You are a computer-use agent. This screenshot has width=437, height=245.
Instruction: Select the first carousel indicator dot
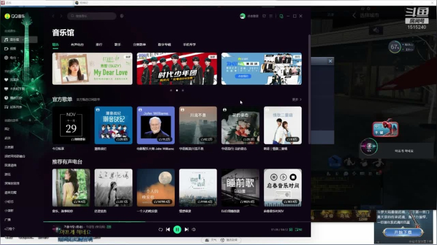click(x=171, y=90)
